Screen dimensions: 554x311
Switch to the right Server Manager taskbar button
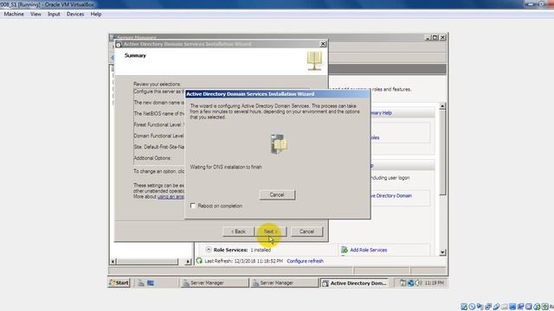(x=284, y=282)
